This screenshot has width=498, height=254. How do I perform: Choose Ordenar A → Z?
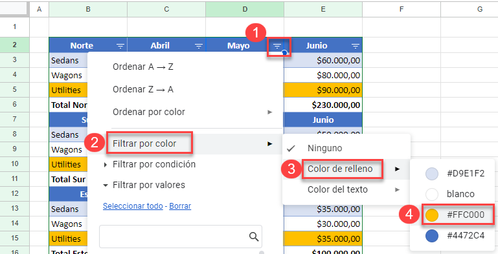pyautogui.click(x=143, y=67)
